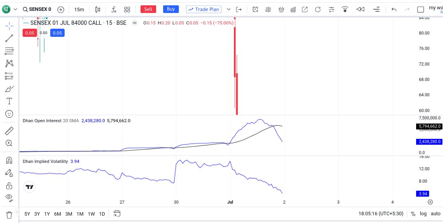This screenshot has height=223, width=443.
Task: Start bar replay rewind icon
Action: click(x=360, y=9)
